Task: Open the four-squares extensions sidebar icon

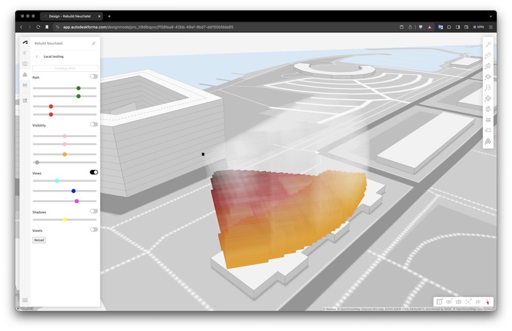Action: [25, 101]
